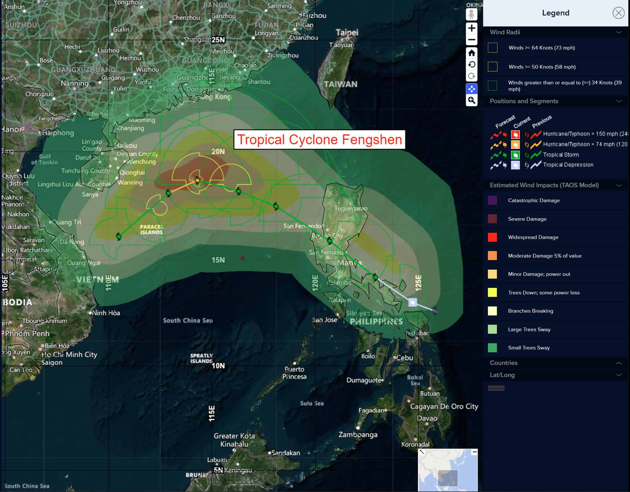
Task: Expand the Countries section
Action: 618,363
